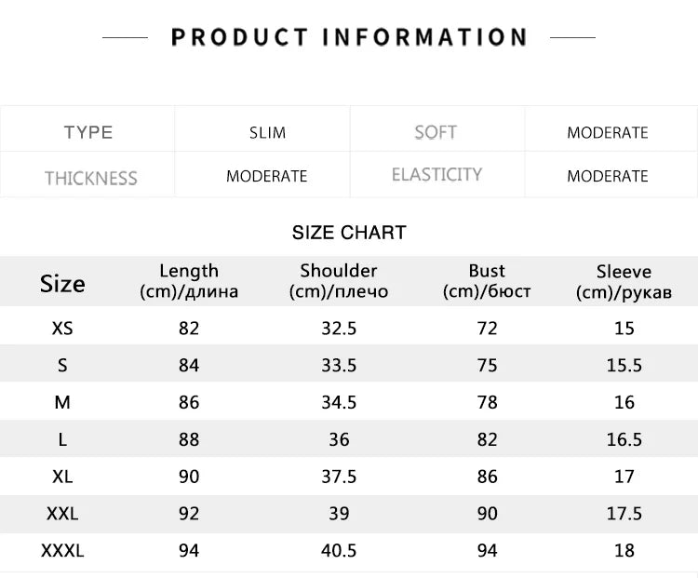Select the SLIM type value

(x=267, y=132)
